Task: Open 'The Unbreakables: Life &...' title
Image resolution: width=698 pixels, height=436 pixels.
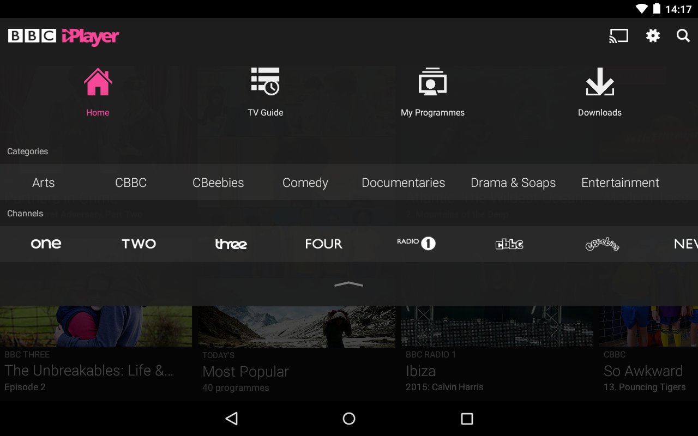Action: pyautogui.click(x=89, y=371)
